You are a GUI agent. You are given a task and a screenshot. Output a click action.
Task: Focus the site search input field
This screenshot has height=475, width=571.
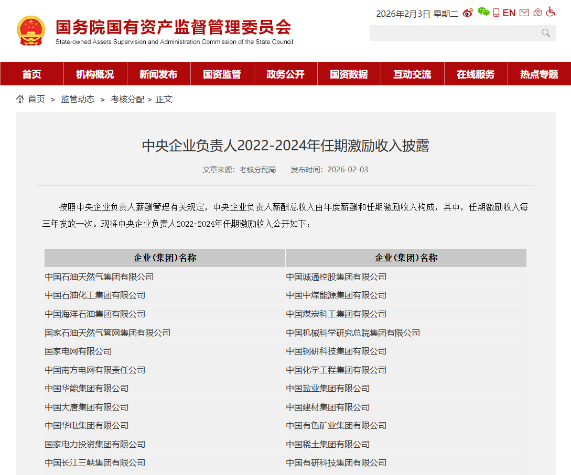pos(454,33)
